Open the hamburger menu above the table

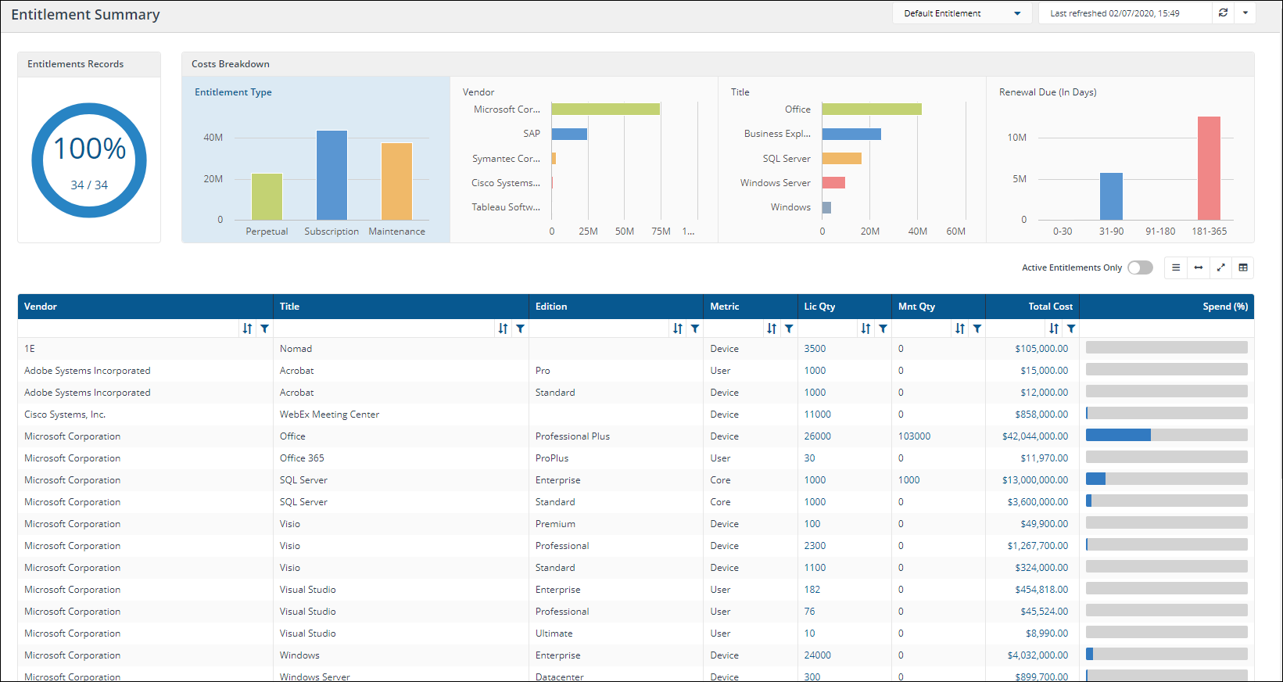[1176, 267]
